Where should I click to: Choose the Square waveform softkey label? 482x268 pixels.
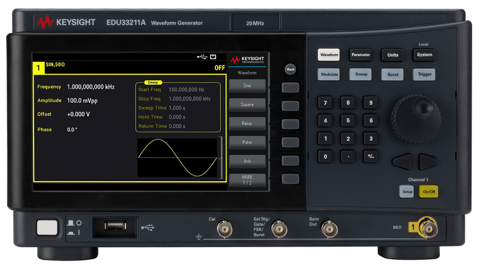(x=247, y=104)
